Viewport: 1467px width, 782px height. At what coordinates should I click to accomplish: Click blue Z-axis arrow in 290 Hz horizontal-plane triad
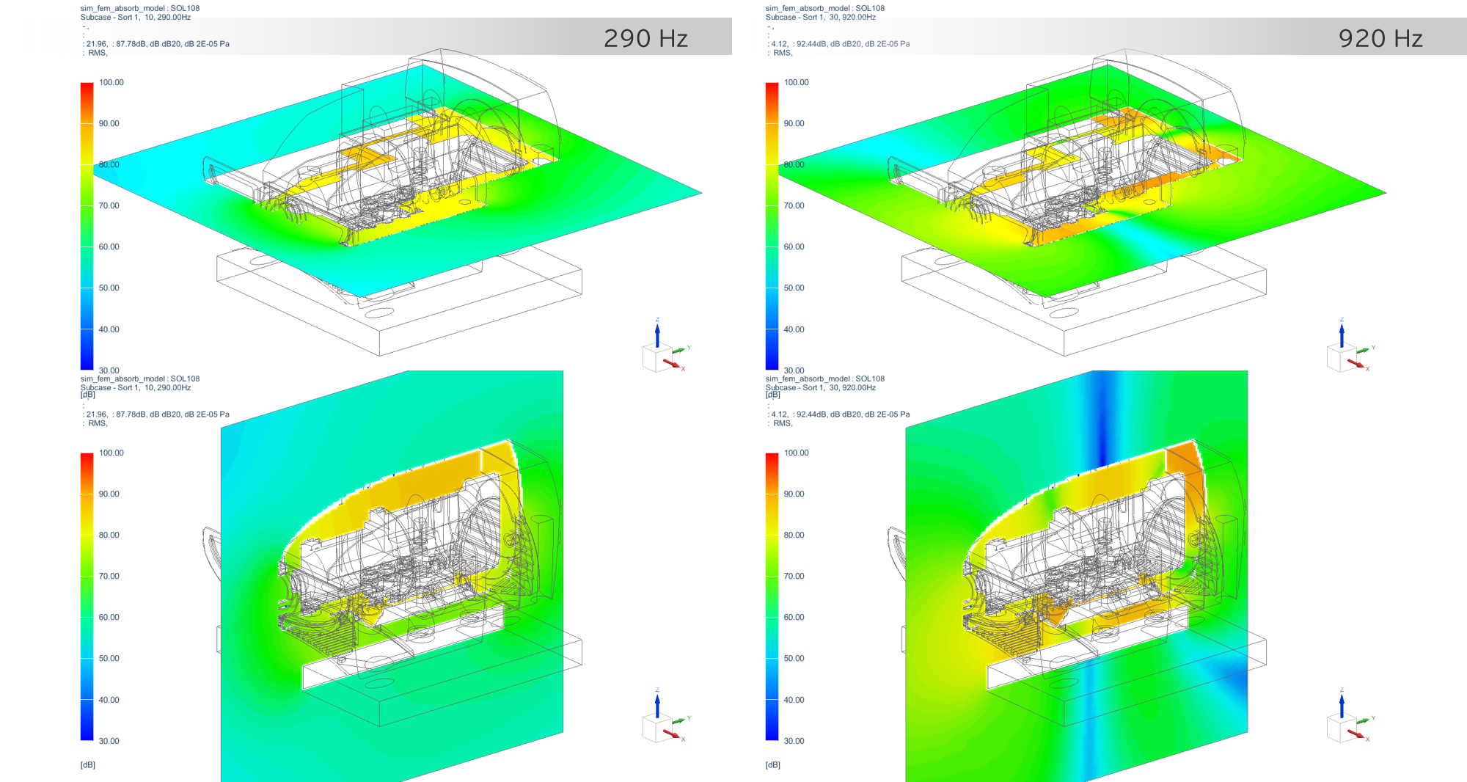click(657, 332)
